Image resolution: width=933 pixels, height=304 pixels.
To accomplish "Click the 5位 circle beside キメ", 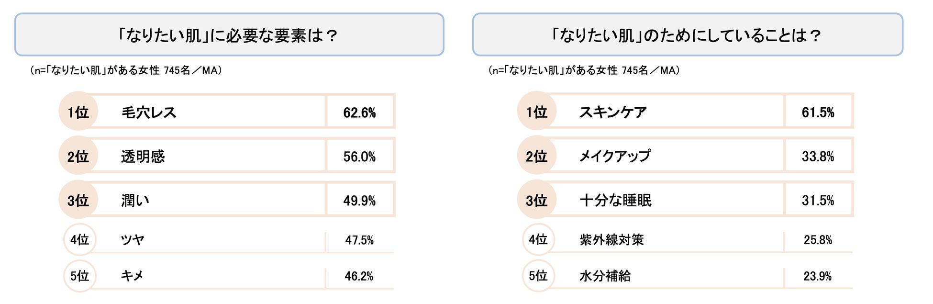I will (79, 276).
